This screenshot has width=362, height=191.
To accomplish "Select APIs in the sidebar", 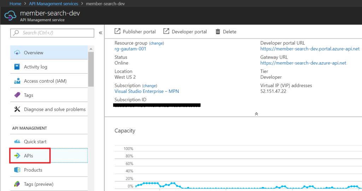I will tap(49, 156).
